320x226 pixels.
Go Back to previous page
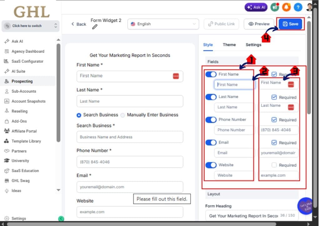click(x=79, y=24)
